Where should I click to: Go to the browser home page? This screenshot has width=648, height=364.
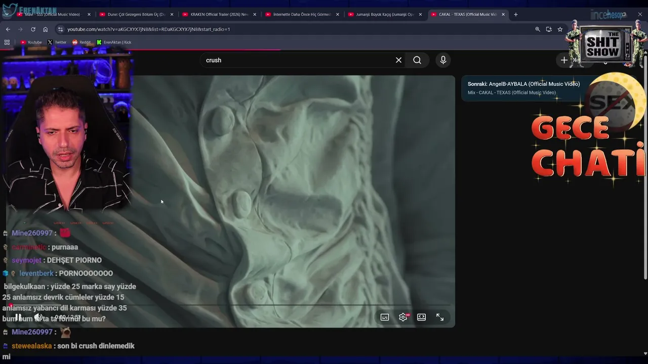coord(46,29)
